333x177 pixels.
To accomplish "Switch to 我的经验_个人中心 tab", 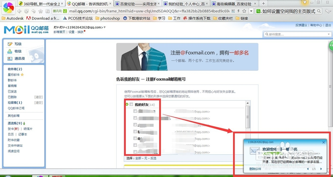I will click(x=186, y=4).
